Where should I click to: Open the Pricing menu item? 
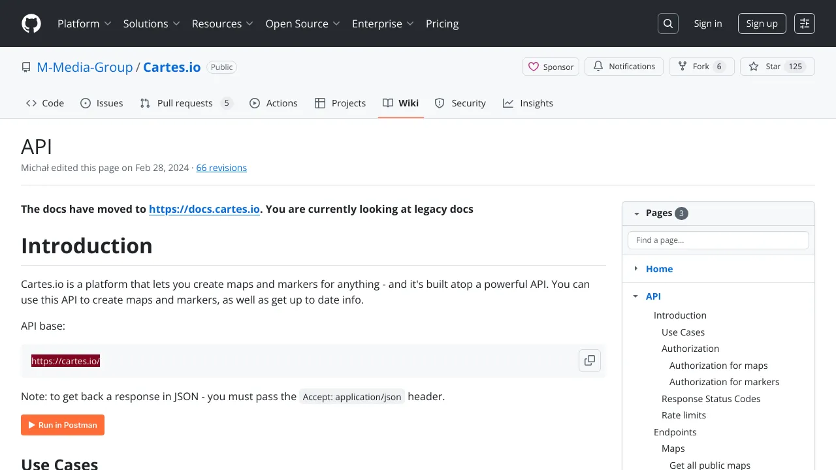442,23
